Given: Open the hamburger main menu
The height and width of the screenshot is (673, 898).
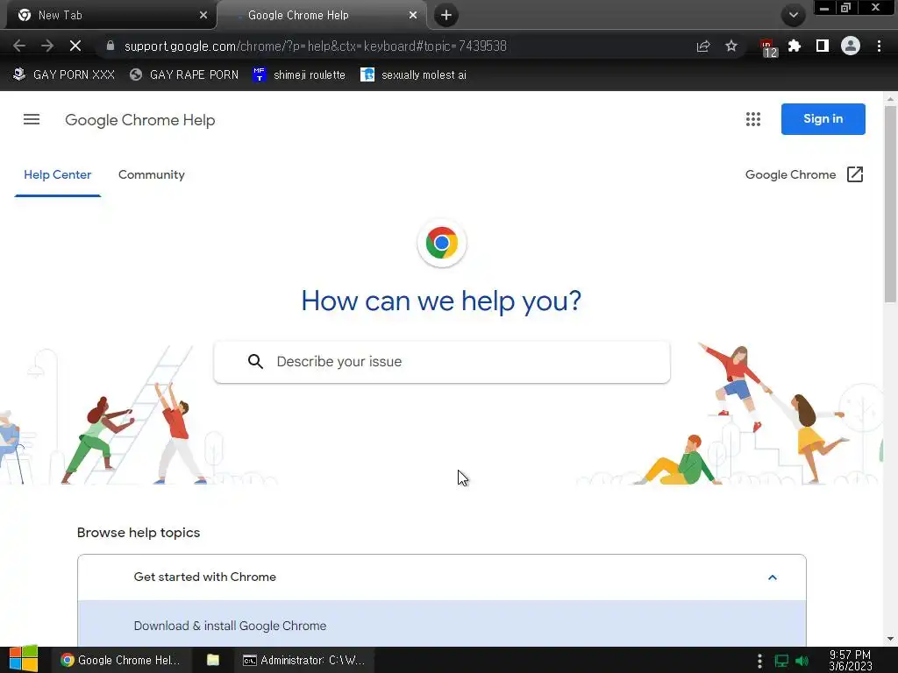Looking at the screenshot, I should (x=32, y=119).
